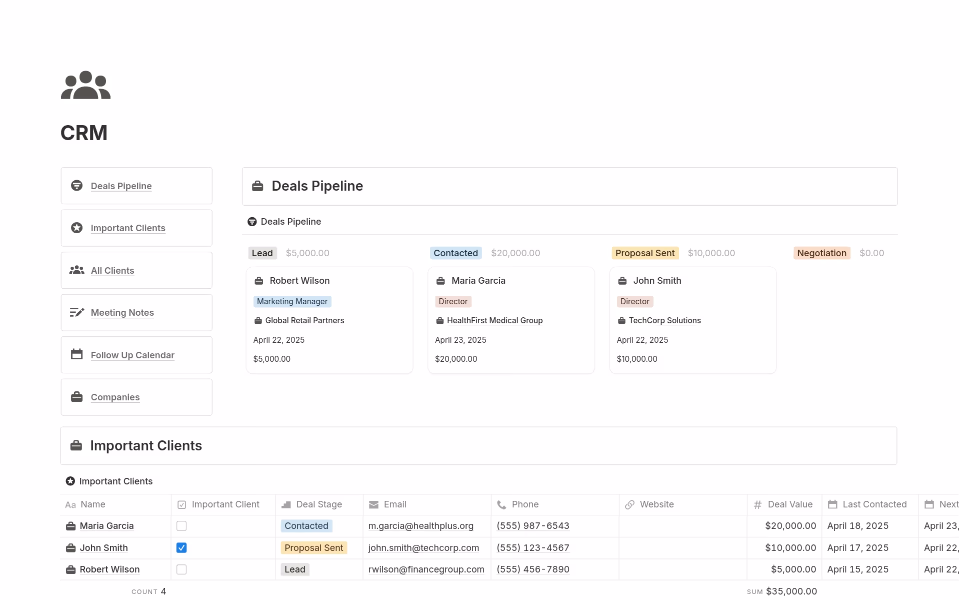Image resolution: width=960 pixels, height=600 pixels.
Task: Check Important Client box for Maria Garcia
Action: [181, 526]
